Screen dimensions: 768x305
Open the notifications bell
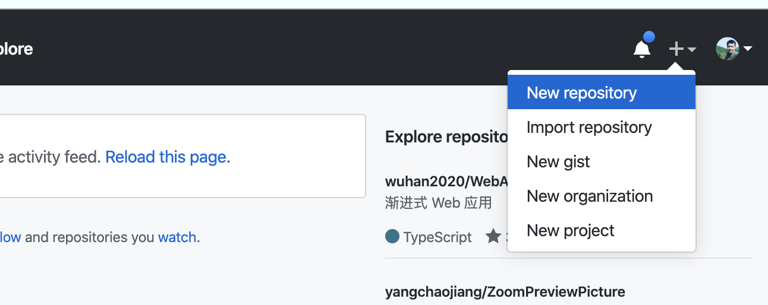pos(641,49)
